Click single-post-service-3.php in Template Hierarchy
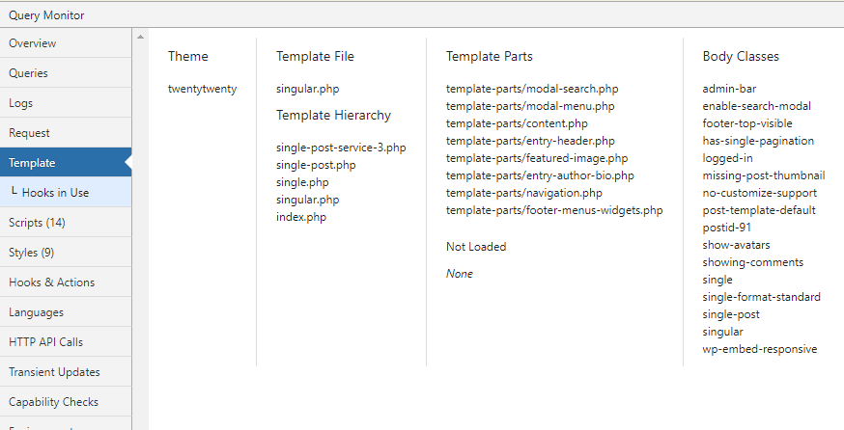844x430 pixels. click(x=341, y=148)
